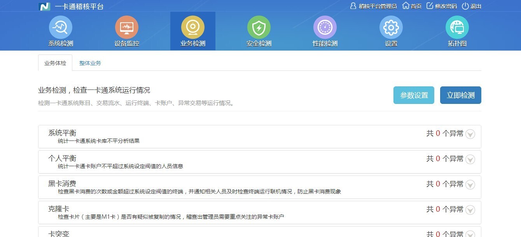
Task: Open the 系统检测 module icon
Action: click(x=60, y=27)
